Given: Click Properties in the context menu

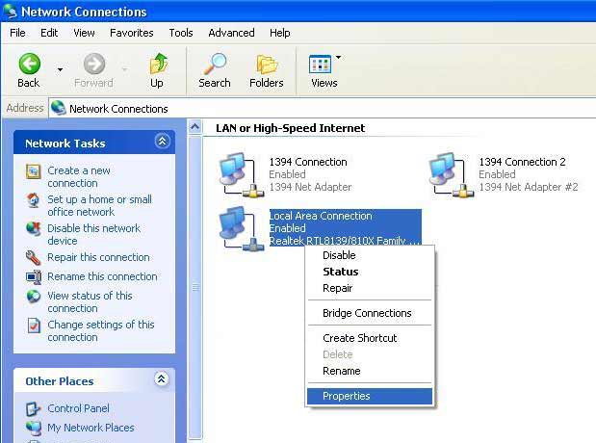Looking at the screenshot, I should click(371, 396).
